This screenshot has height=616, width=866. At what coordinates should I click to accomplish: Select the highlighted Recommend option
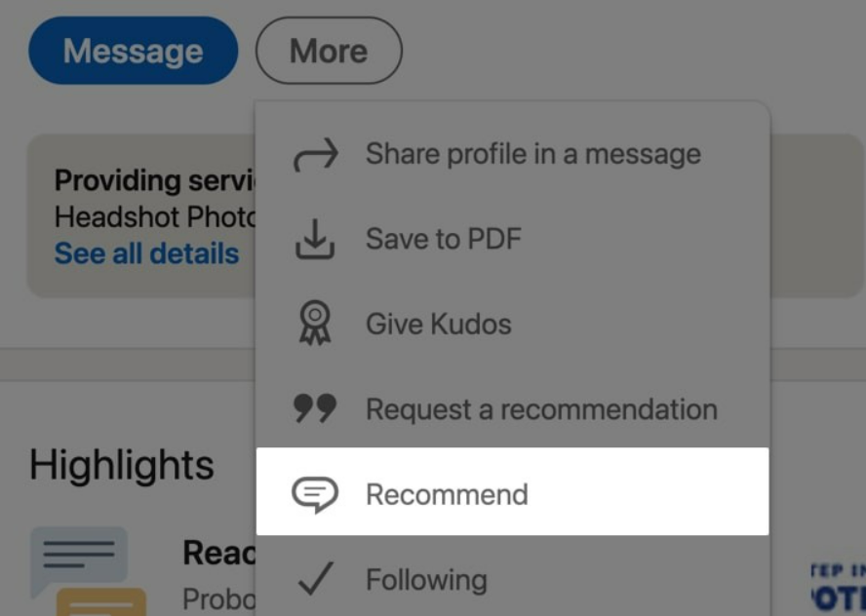coord(446,494)
